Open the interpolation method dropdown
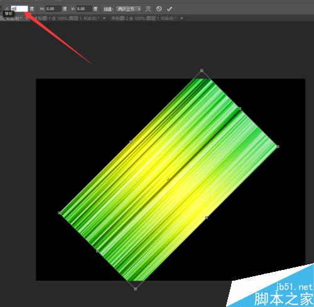Image resolution: width=314 pixels, height=307 pixels. click(129, 9)
